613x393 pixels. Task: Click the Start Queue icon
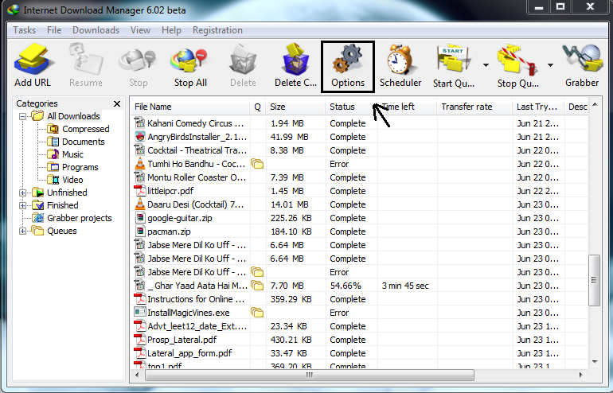pyautogui.click(x=454, y=60)
